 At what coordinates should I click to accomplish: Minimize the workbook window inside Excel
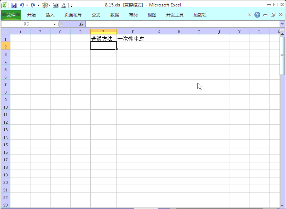(265, 15)
